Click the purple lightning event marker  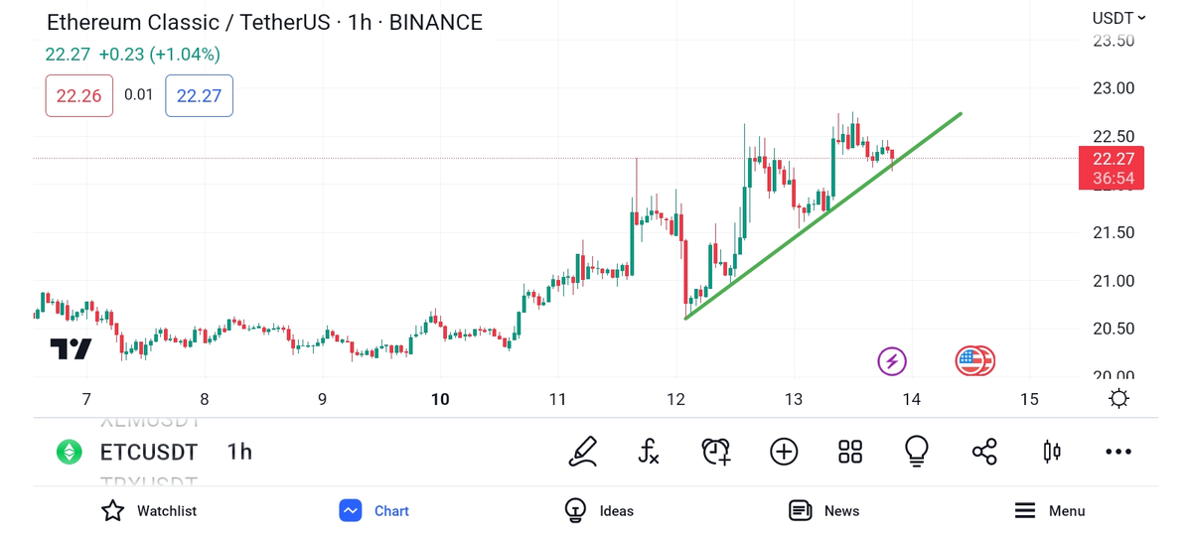pos(892,361)
